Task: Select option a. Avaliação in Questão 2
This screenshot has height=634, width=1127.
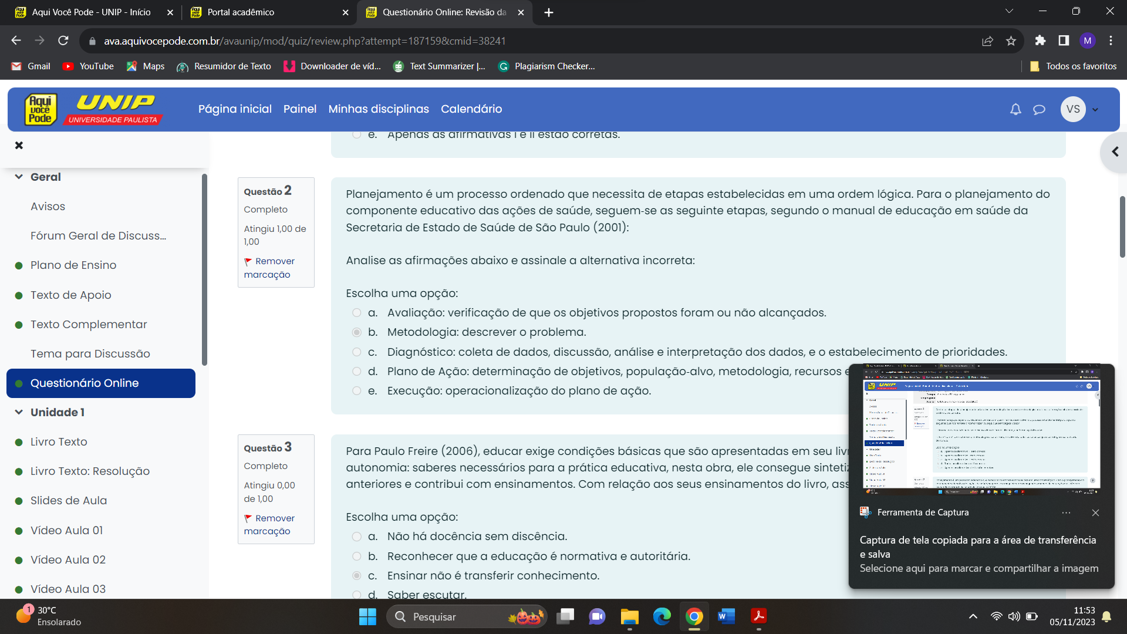Action: pos(356,313)
